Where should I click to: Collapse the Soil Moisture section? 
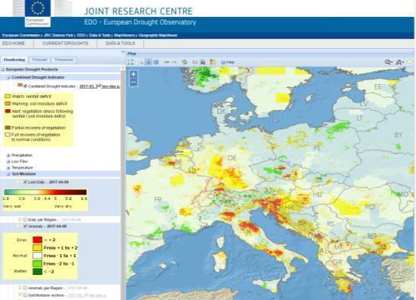[x=8, y=174]
